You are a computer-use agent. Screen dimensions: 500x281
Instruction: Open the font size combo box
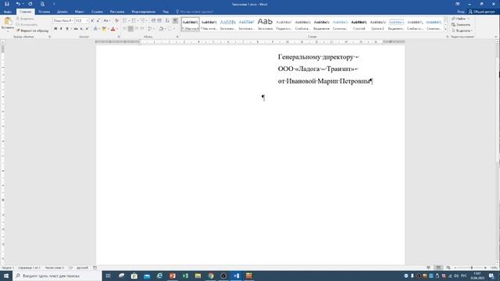pos(81,21)
